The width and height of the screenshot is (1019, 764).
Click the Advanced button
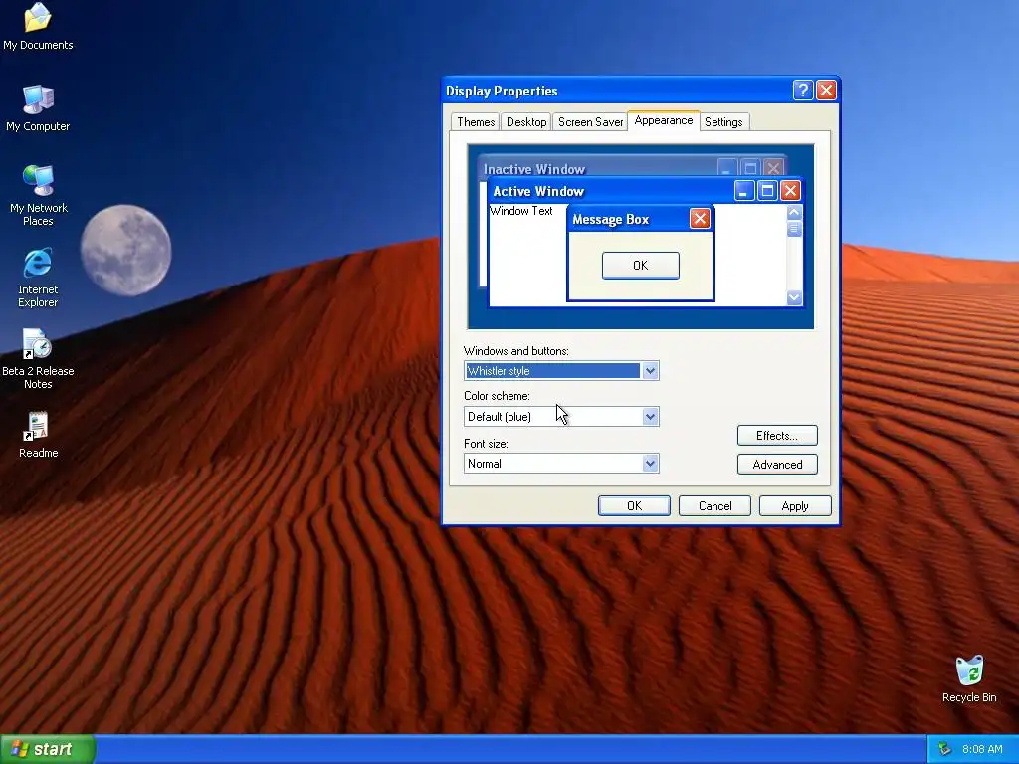[777, 464]
